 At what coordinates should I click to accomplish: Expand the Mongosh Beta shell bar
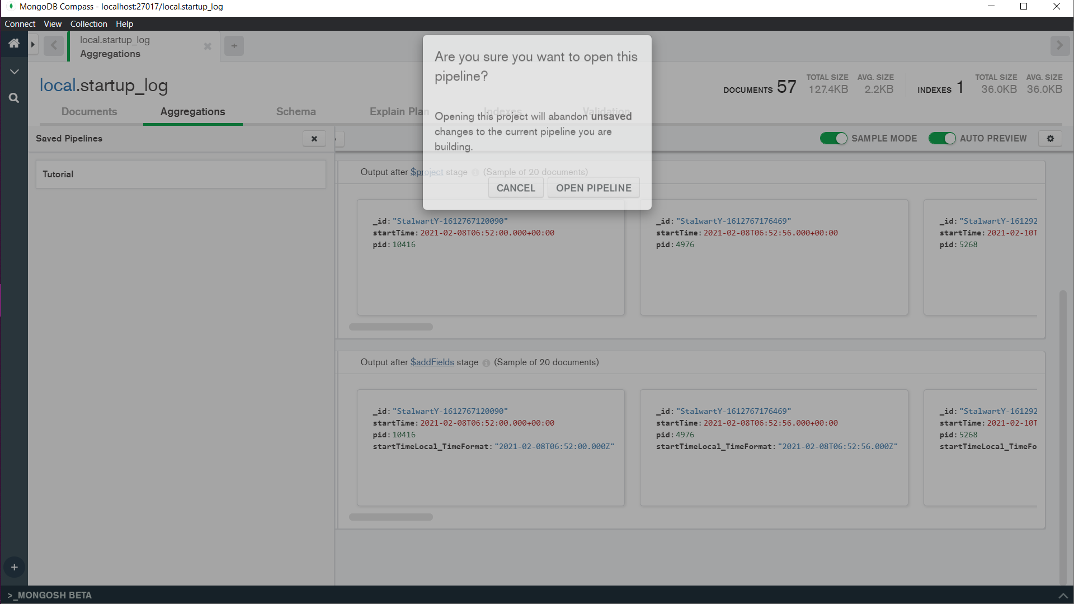(x=537, y=595)
